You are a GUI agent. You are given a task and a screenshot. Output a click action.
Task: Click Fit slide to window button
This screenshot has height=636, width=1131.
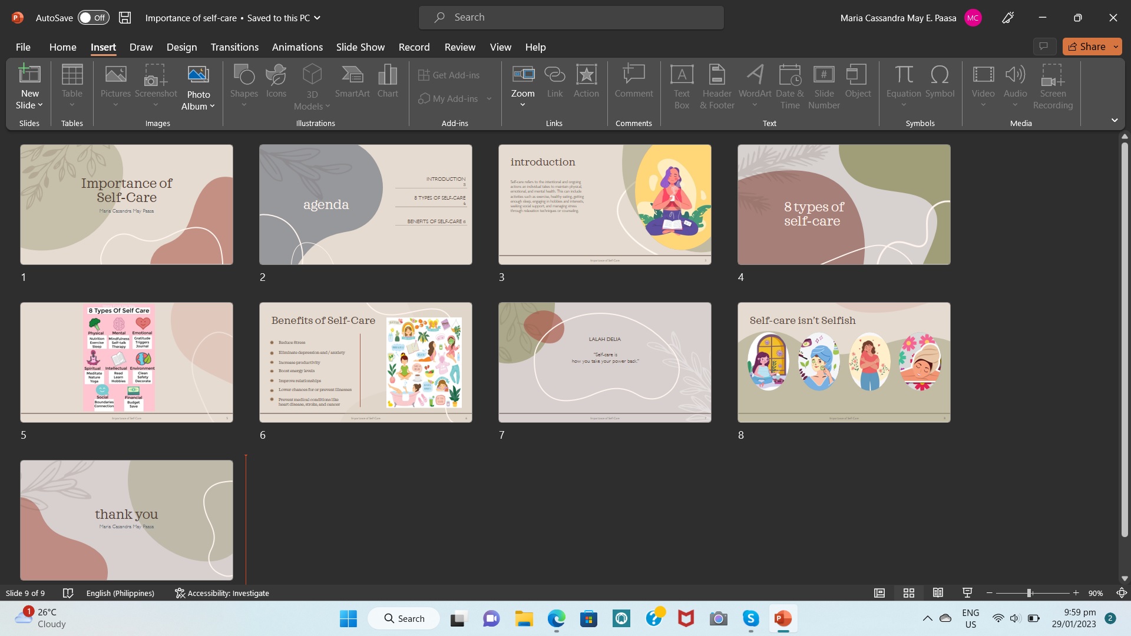[x=1122, y=593]
